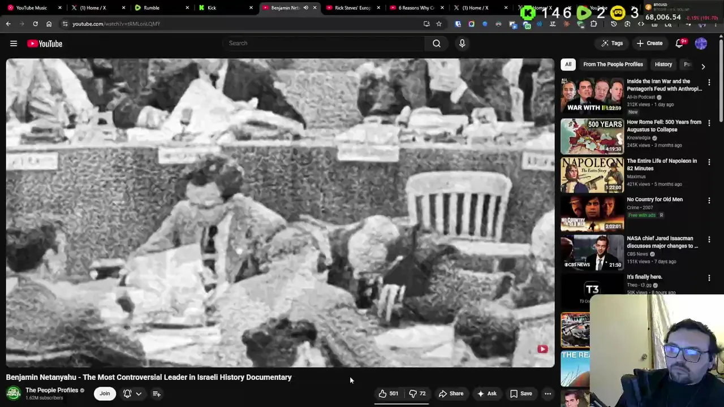Click the add-to-queue icon beside bell
The width and height of the screenshot is (724, 407).
(x=157, y=393)
